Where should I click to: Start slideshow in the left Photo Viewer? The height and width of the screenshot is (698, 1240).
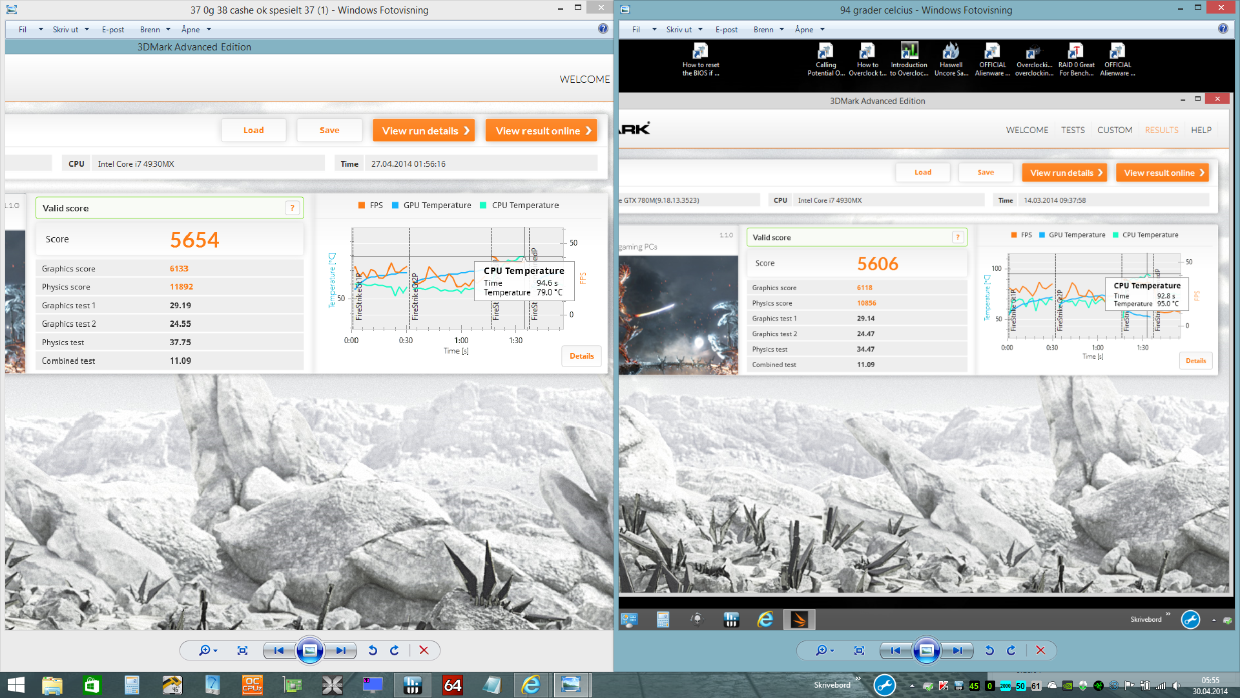click(310, 650)
